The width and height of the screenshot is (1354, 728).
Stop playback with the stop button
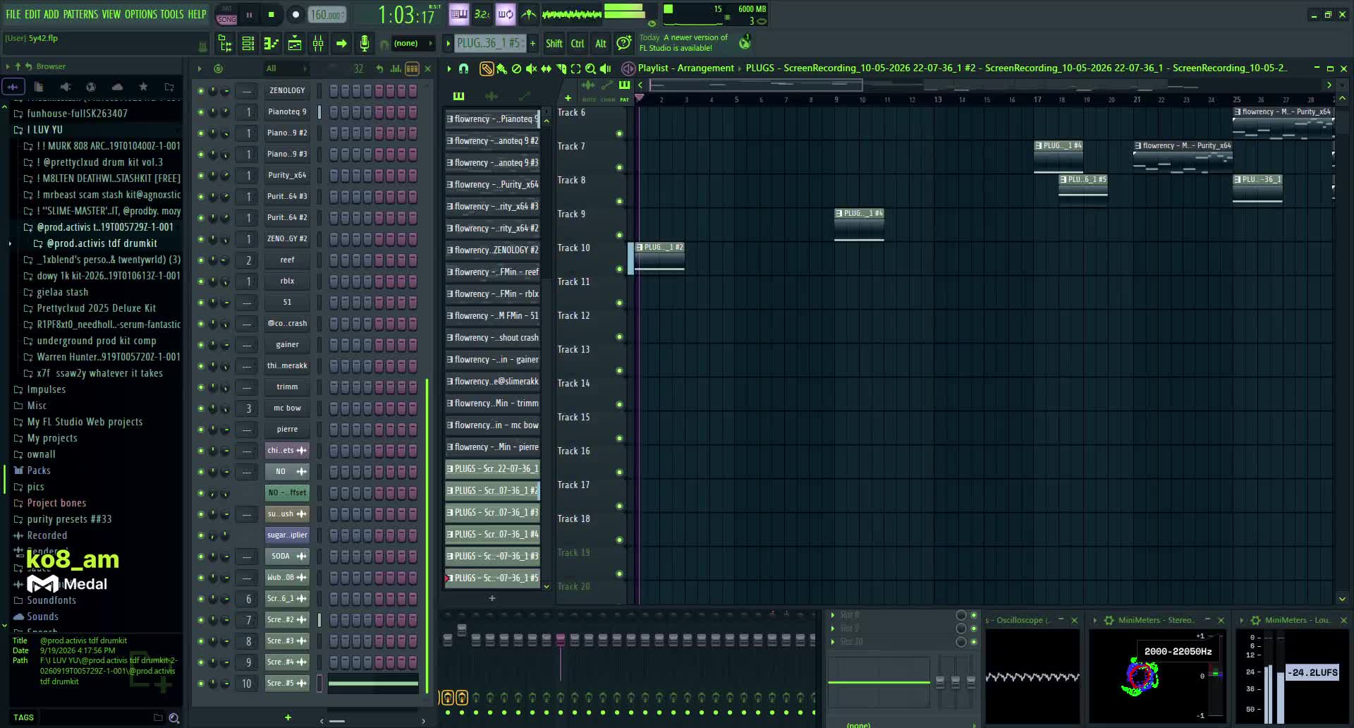(272, 14)
